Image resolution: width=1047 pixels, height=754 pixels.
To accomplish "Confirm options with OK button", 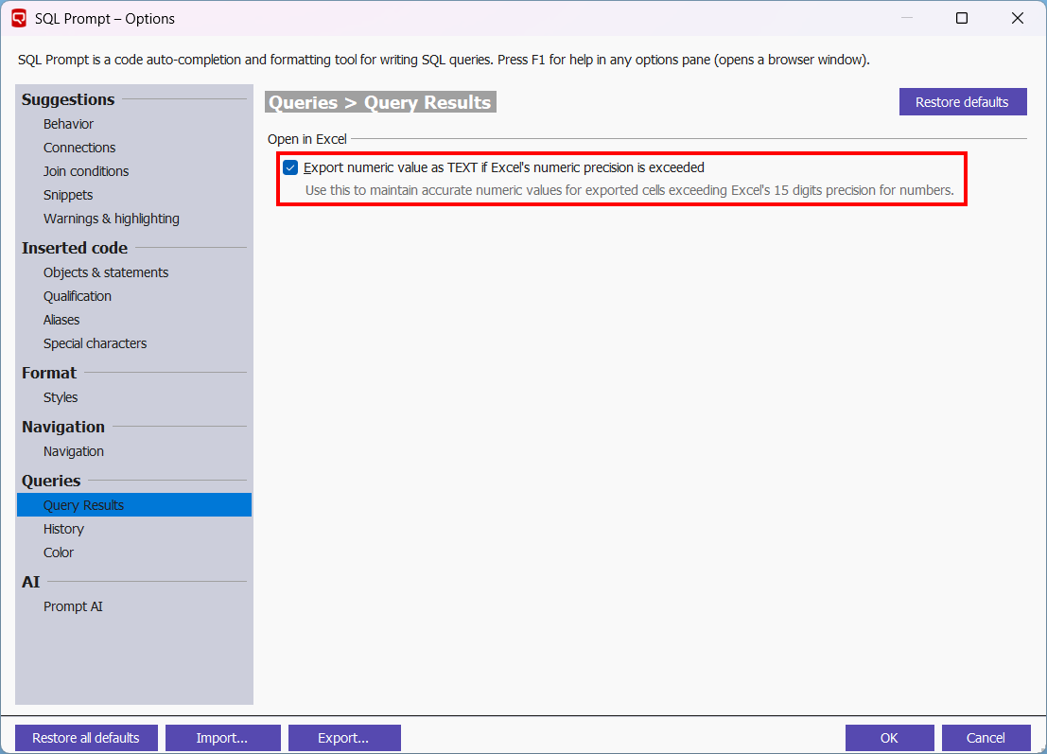I will pos(889,737).
